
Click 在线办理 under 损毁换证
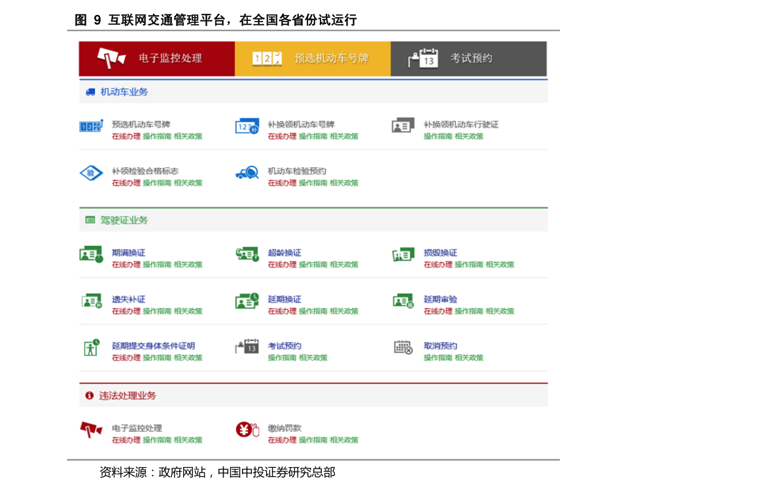coord(438,265)
